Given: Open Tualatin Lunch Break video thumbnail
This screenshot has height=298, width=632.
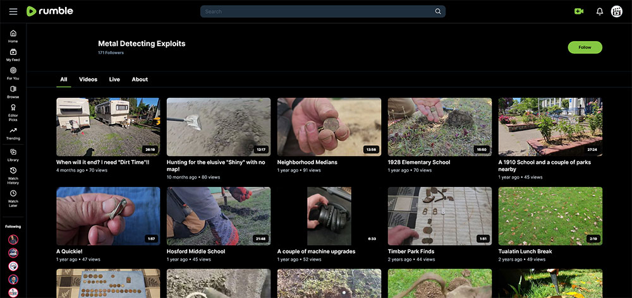Looking at the screenshot, I should pyautogui.click(x=550, y=216).
